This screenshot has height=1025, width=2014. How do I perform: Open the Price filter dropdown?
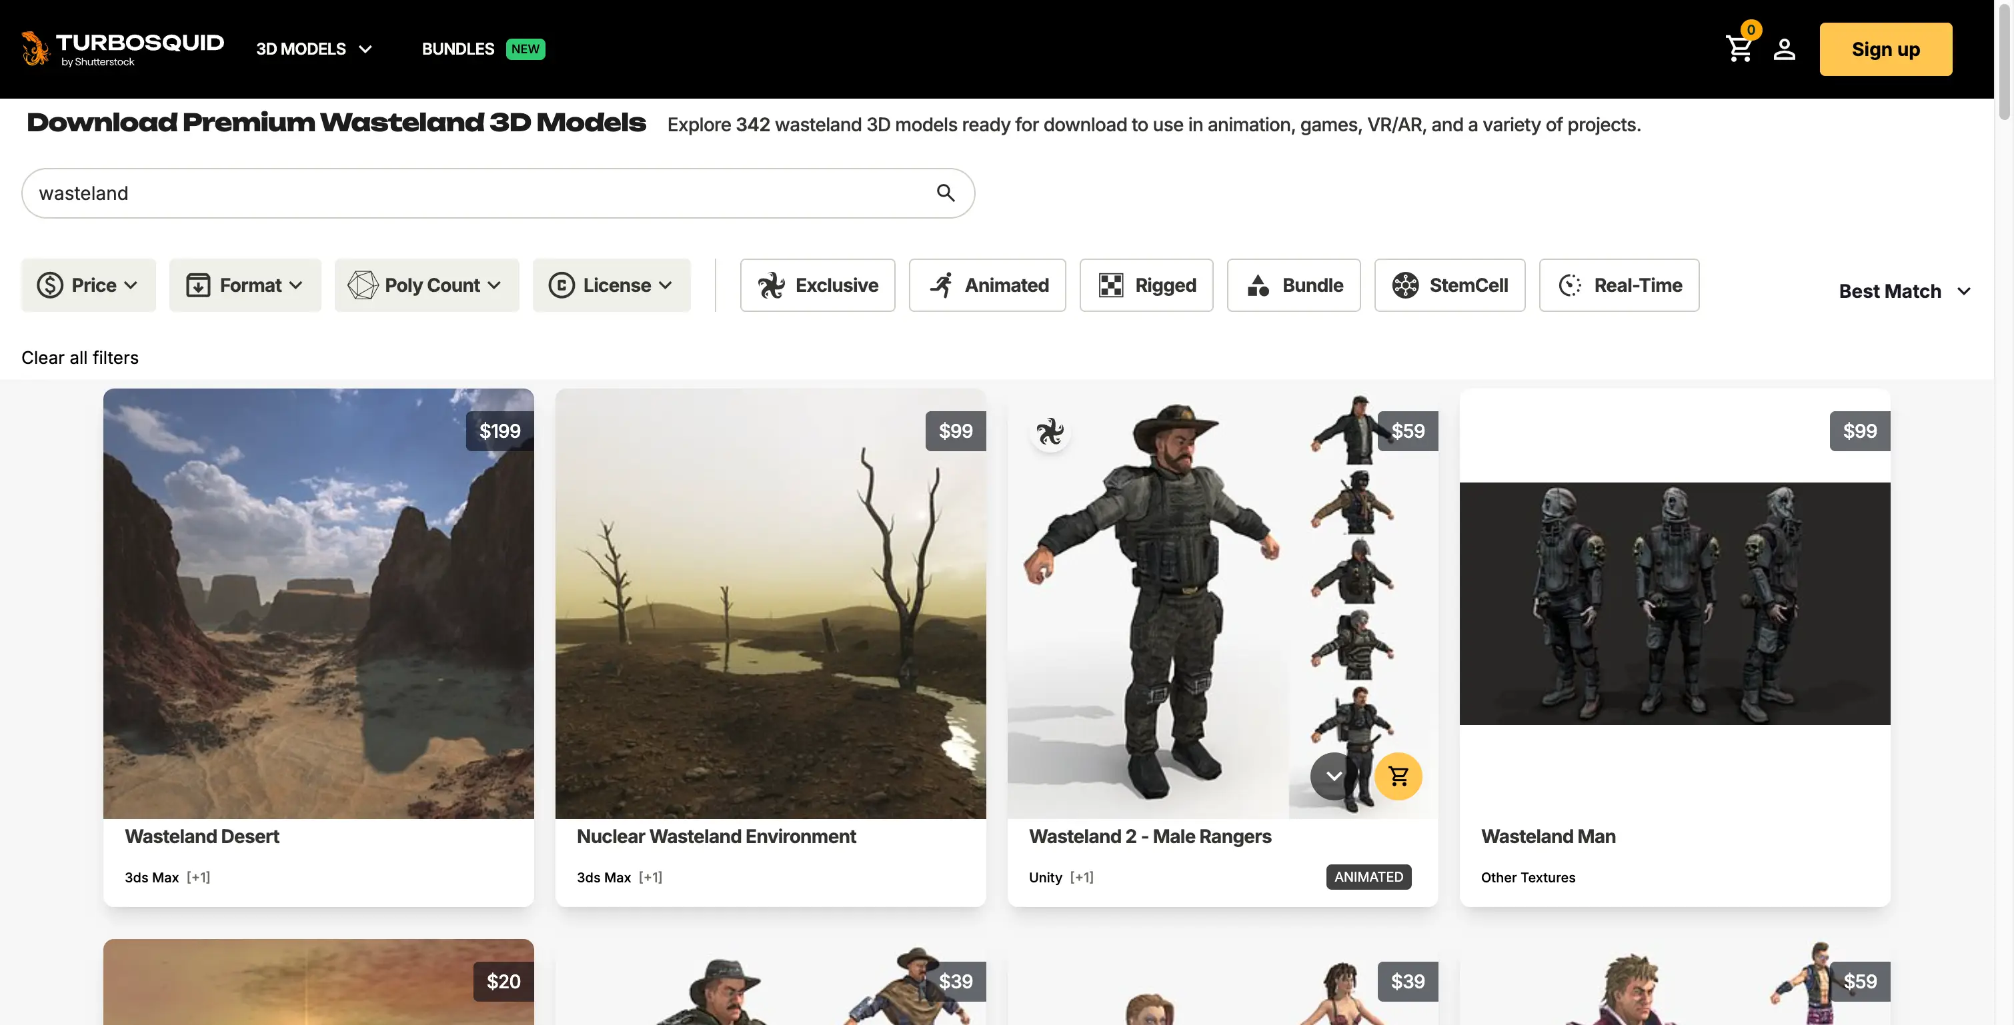pos(88,285)
